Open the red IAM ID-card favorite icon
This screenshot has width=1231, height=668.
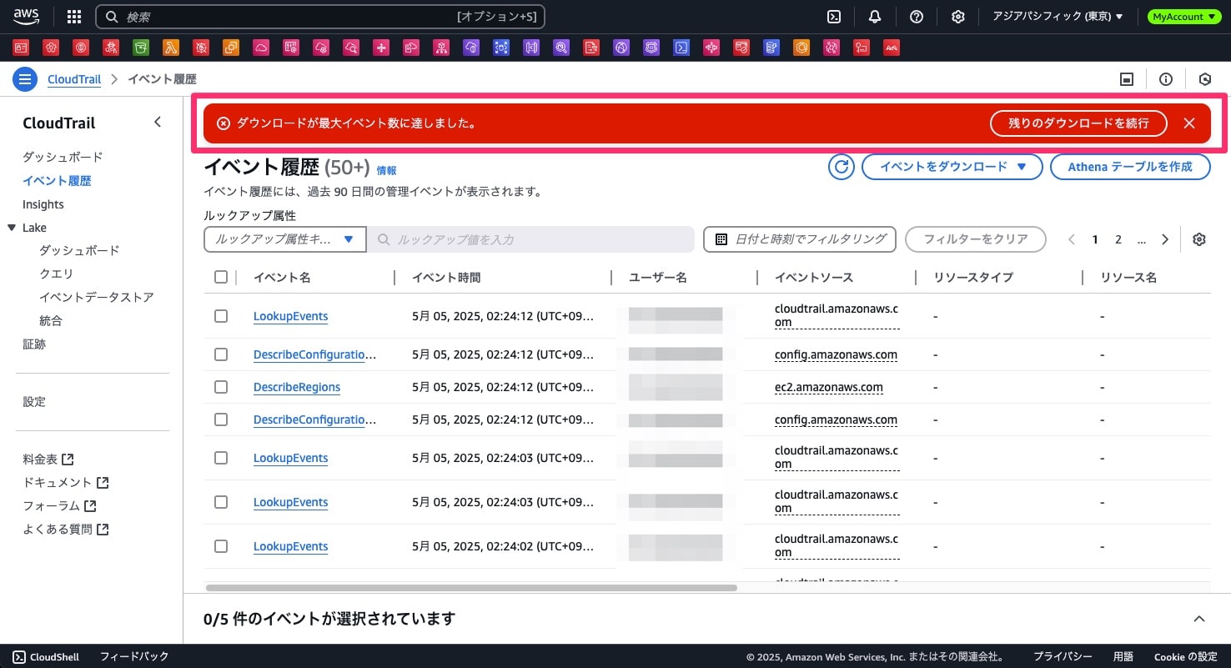click(x=21, y=48)
